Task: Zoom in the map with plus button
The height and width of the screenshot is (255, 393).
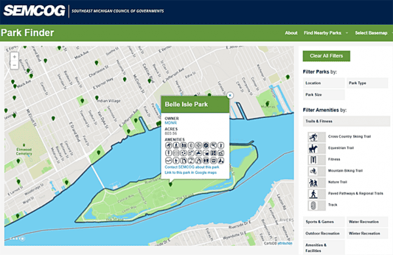Action: click(x=14, y=57)
